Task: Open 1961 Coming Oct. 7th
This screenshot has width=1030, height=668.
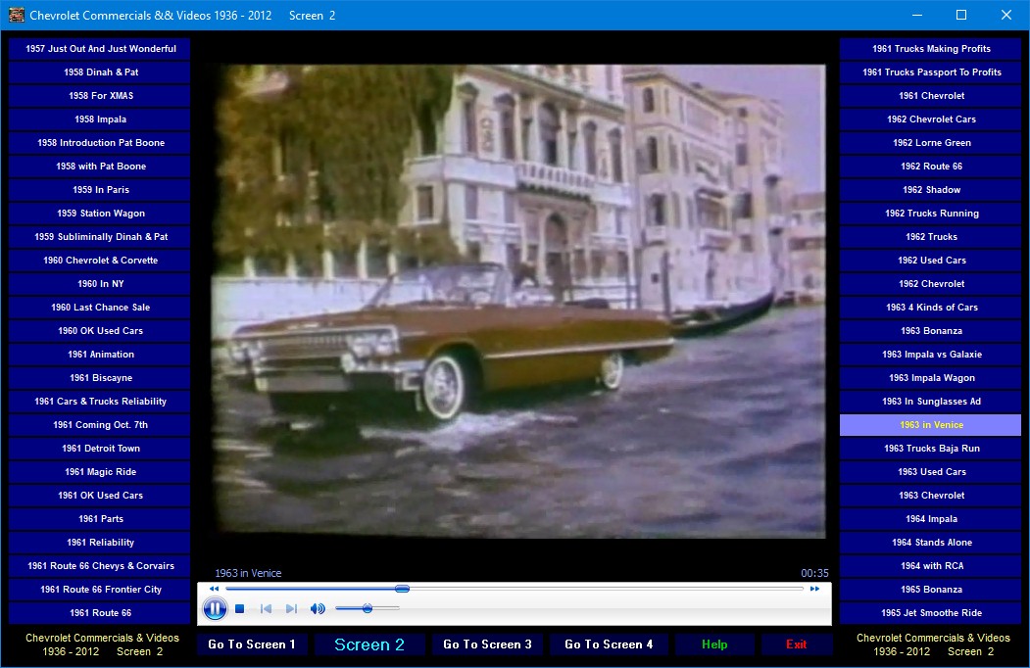Action: pos(101,425)
